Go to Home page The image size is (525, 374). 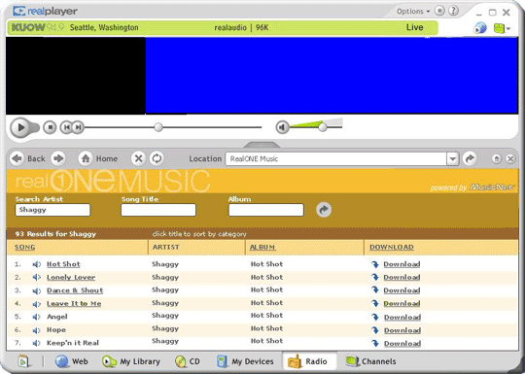(98, 158)
